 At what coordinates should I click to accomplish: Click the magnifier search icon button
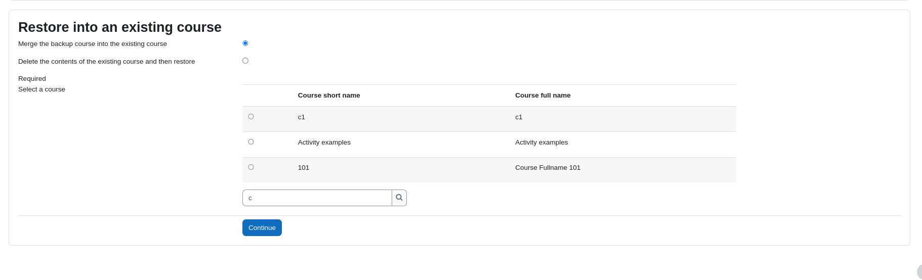(399, 198)
